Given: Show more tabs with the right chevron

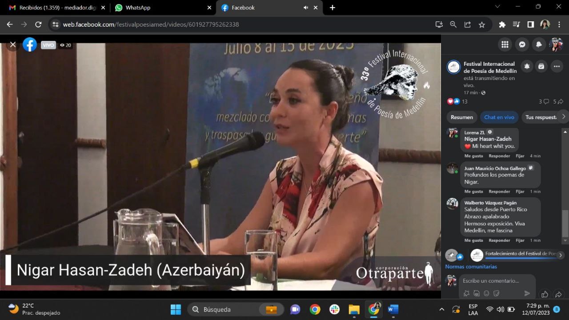Looking at the screenshot, I should pyautogui.click(x=563, y=117).
